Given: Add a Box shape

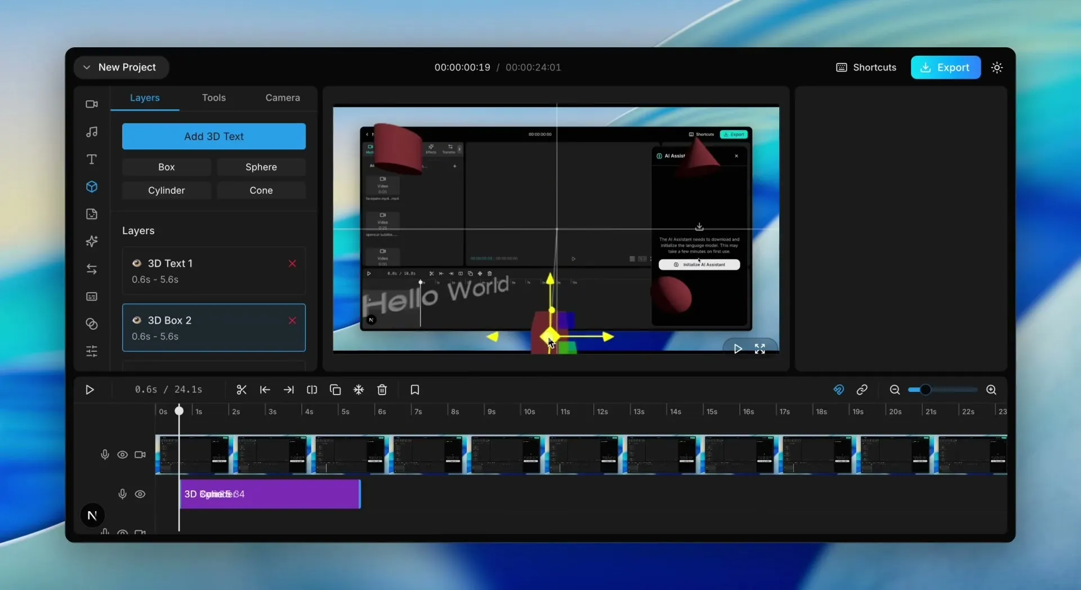Looking at the screenshot, I should 167,167.
